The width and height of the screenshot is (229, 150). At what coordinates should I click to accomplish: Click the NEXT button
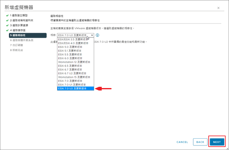point(217,142)
